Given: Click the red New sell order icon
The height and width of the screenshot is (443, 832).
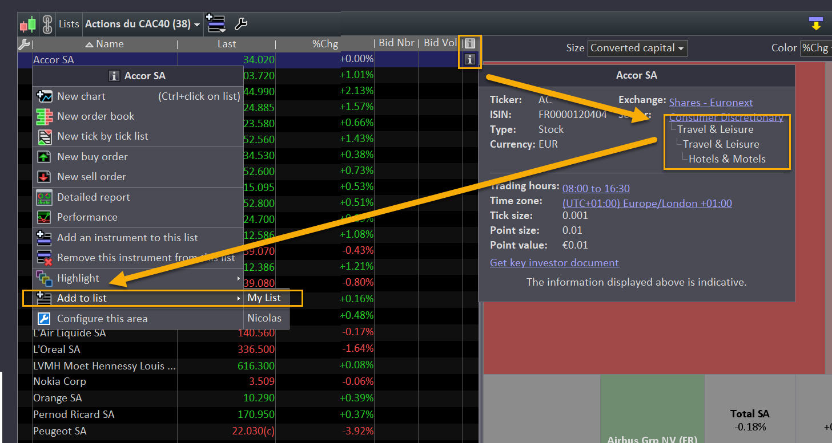Looking at the screenshot, I should pos(45,177).
